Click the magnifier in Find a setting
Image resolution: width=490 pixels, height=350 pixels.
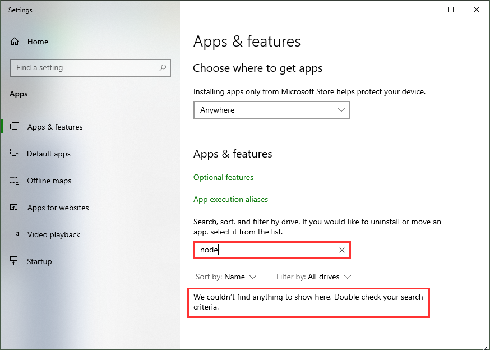pos(163,68)
